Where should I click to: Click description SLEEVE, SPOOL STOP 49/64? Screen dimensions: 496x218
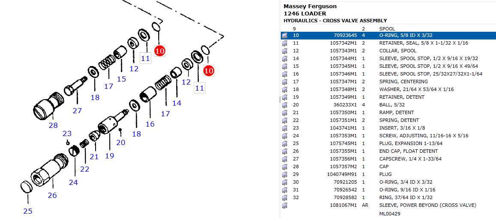click(x=429, y=66)
